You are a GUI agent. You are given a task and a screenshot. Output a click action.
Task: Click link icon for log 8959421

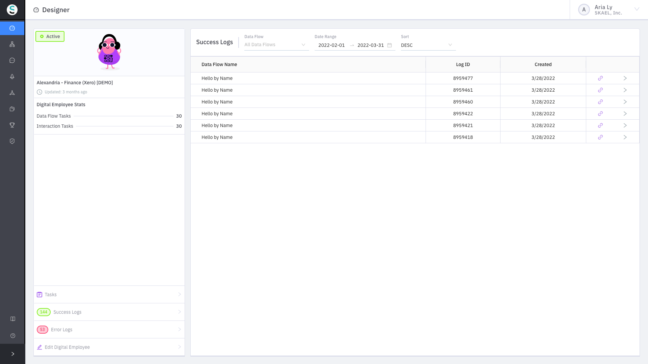[600, 125]
